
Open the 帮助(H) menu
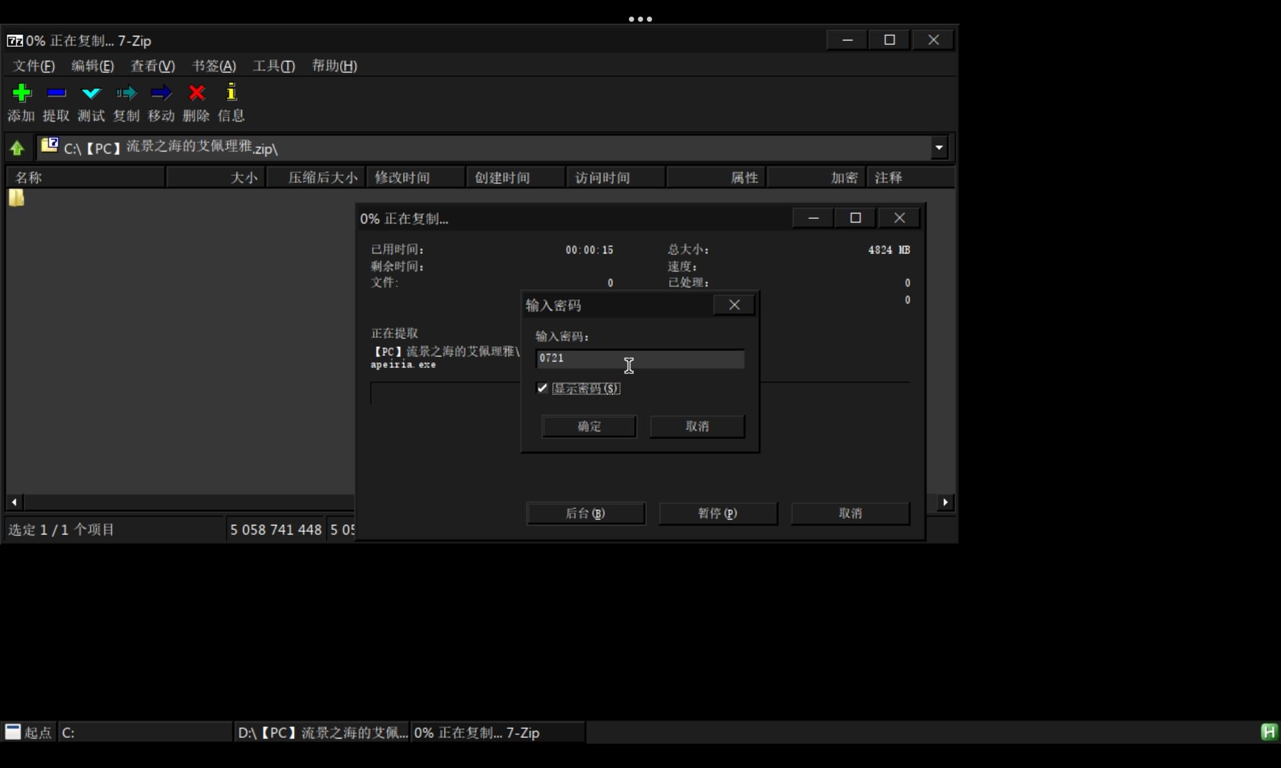(x=334, y=66)
